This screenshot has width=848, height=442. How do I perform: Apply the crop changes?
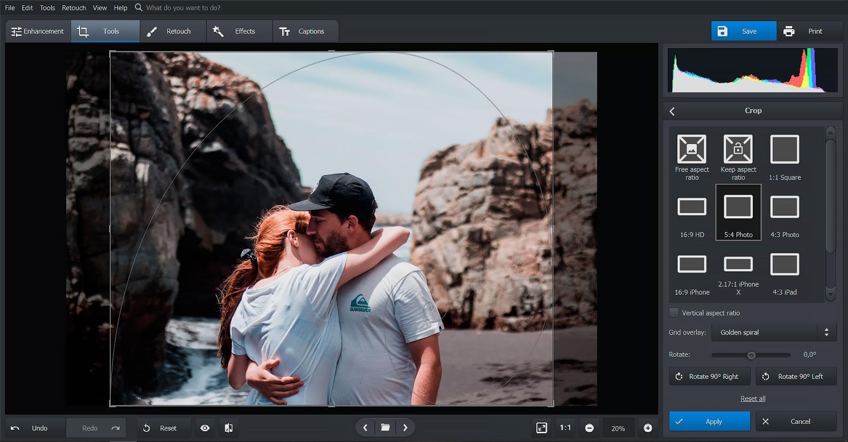tap(709, 421)
